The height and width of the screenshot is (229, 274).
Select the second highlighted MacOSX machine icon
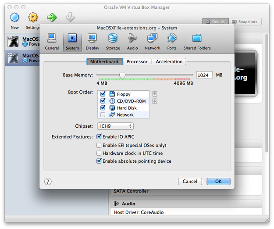13,58
